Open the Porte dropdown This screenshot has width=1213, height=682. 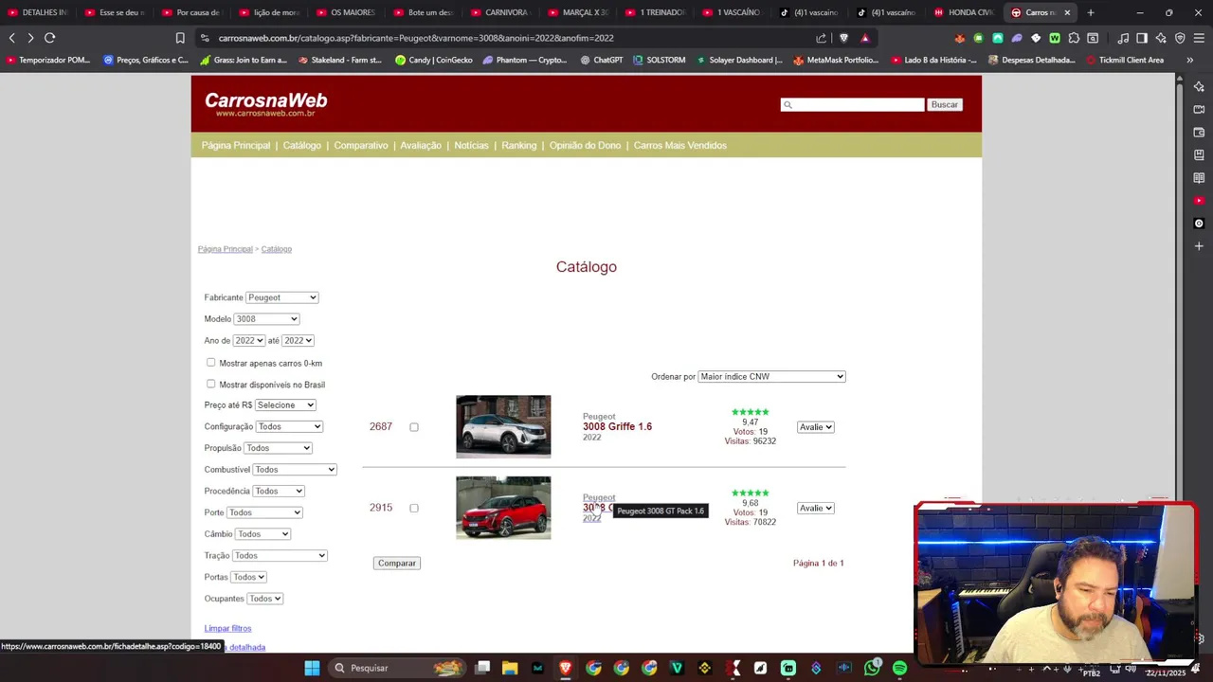264,512
